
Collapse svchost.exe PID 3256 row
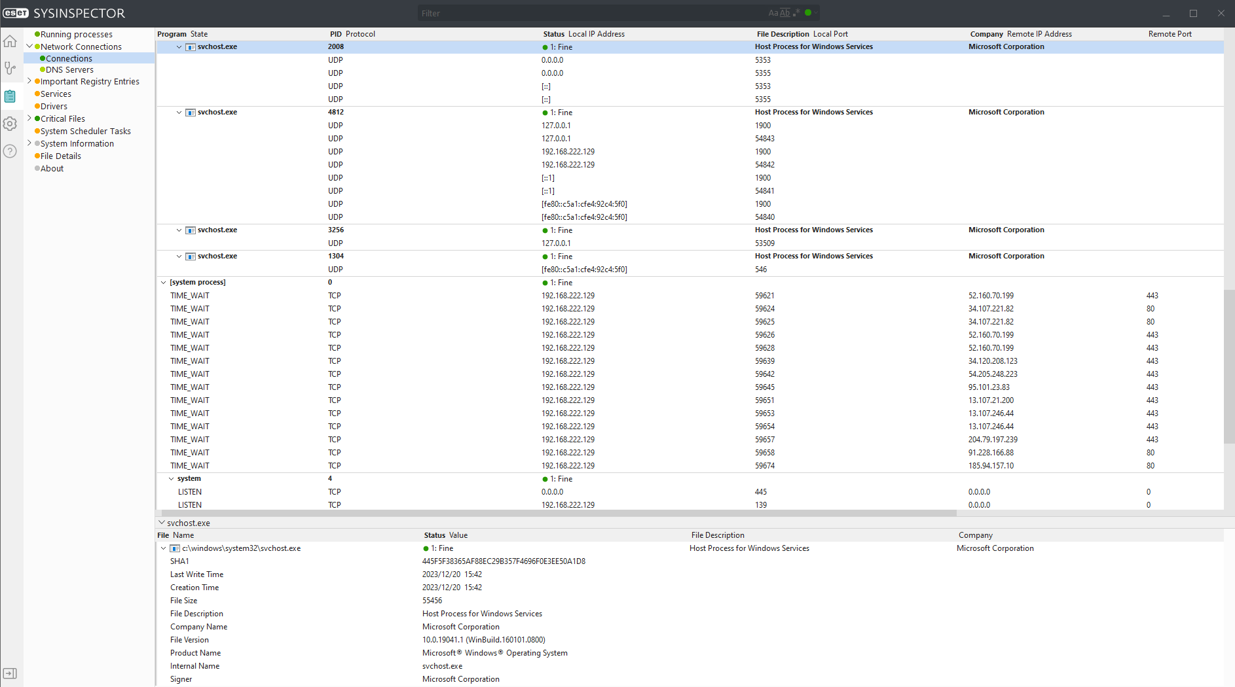pos(179,230)
